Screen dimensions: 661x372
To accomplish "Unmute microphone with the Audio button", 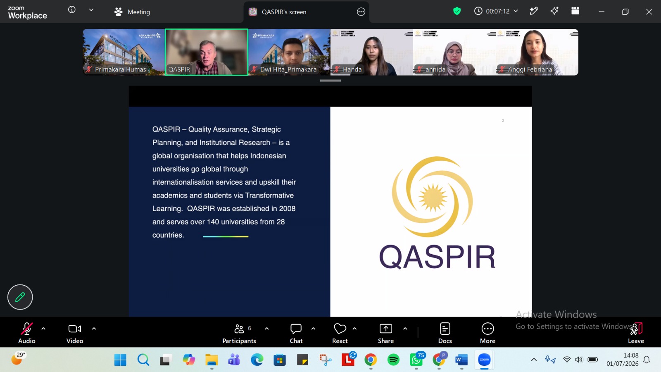I will [x=27, y=333].
